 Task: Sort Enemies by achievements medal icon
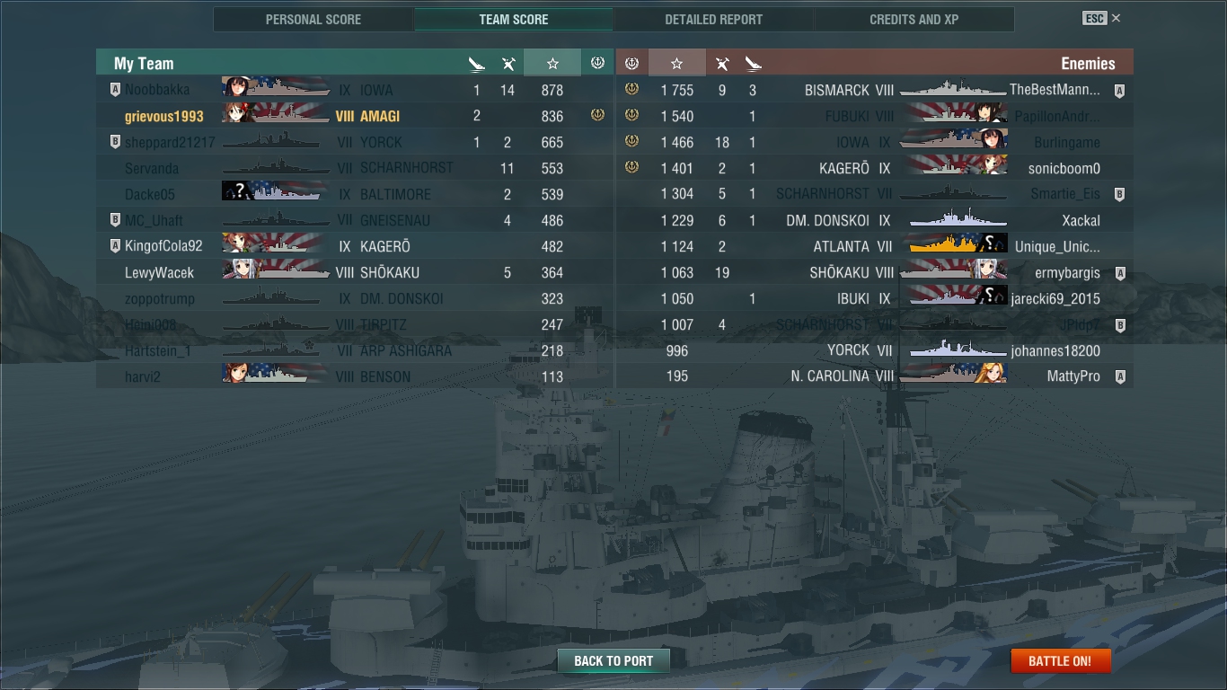631,63
